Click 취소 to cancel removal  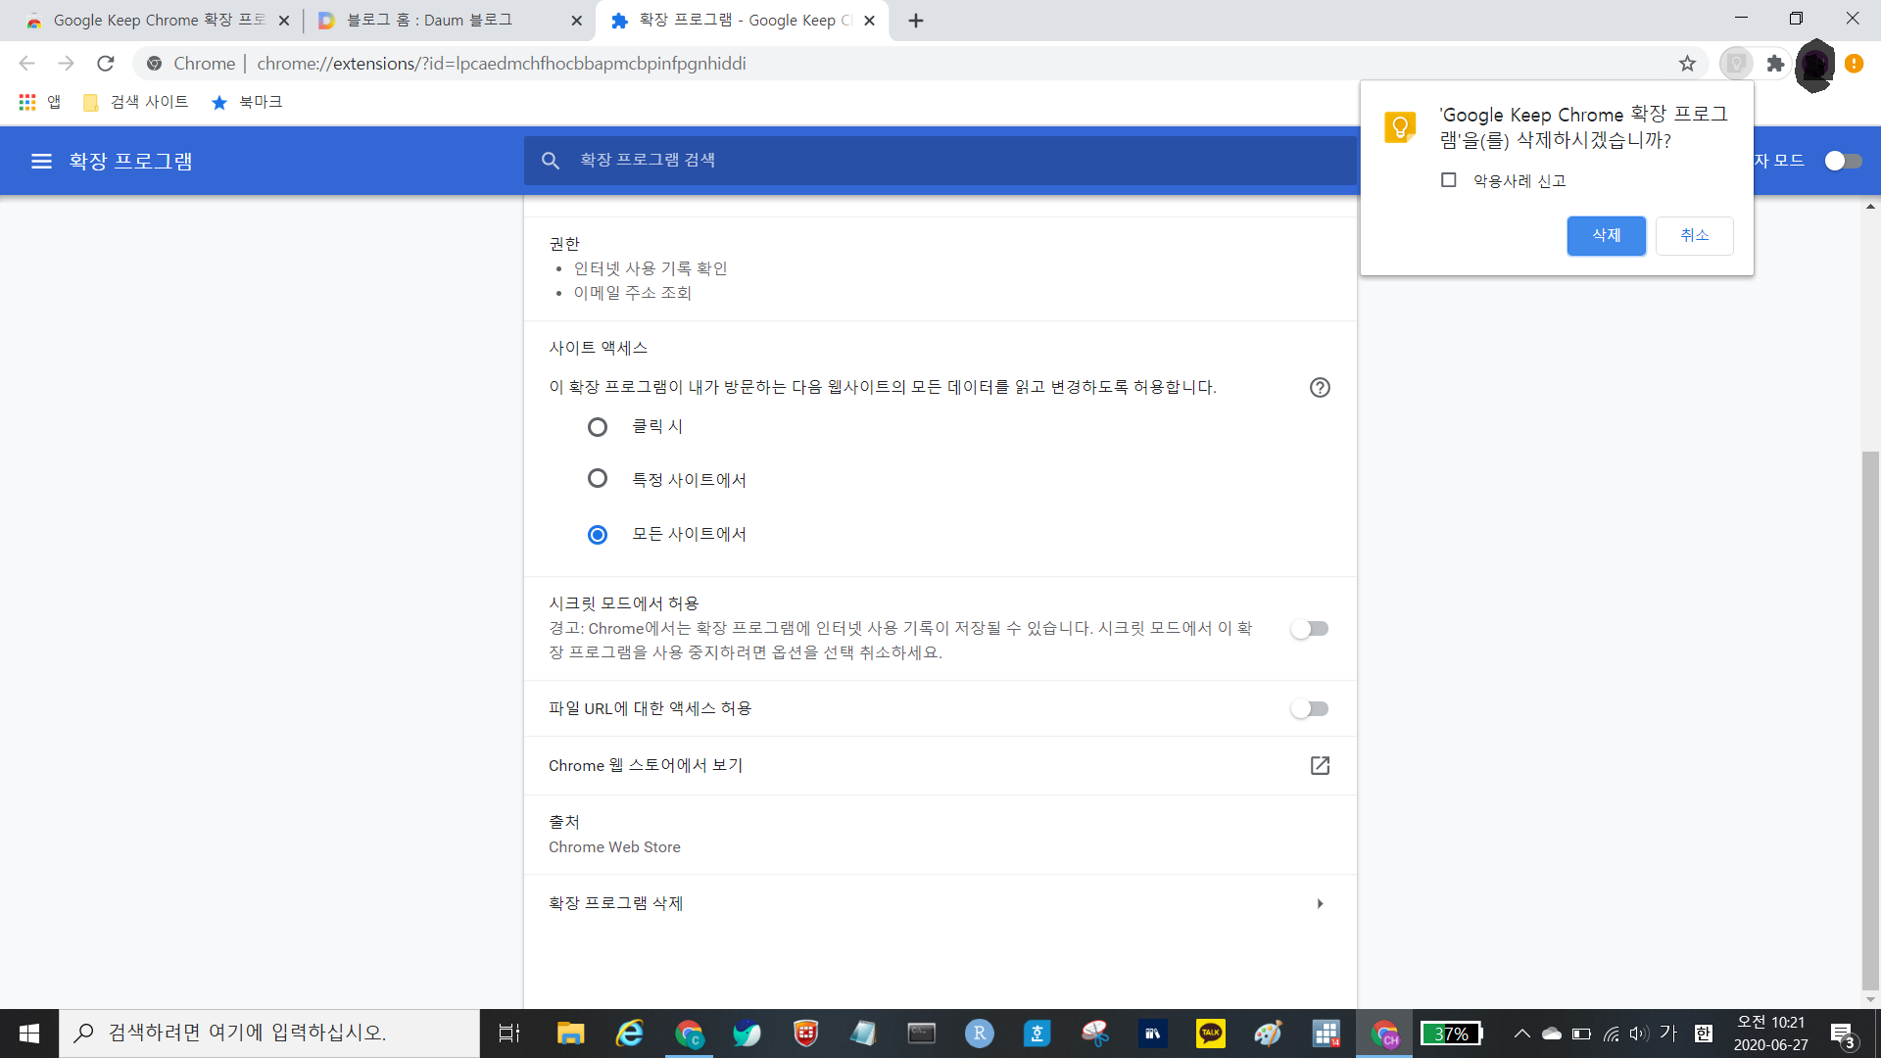pos(1694,236)
